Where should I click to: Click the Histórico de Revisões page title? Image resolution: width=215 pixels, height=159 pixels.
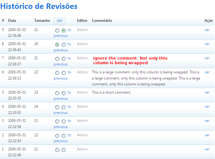point(39,6)
